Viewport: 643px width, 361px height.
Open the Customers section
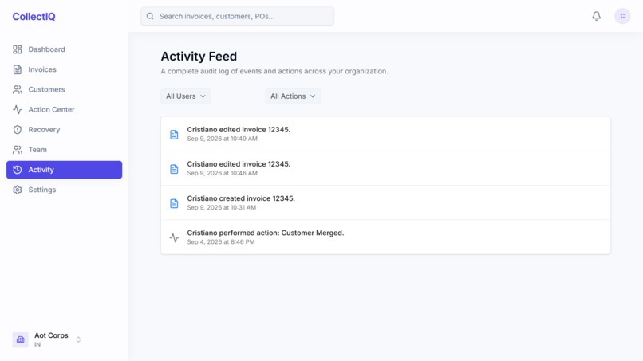point(64,89)
